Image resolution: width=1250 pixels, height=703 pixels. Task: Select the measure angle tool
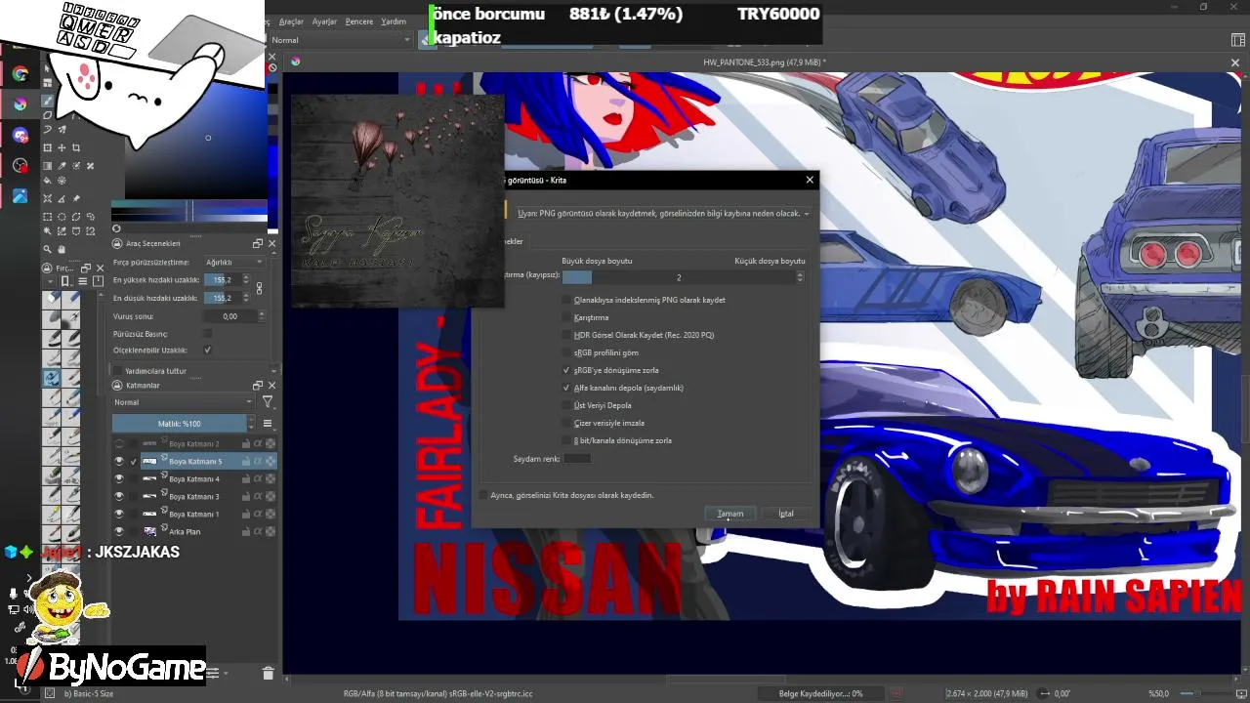pyautogui.click(x=62, y=198)
